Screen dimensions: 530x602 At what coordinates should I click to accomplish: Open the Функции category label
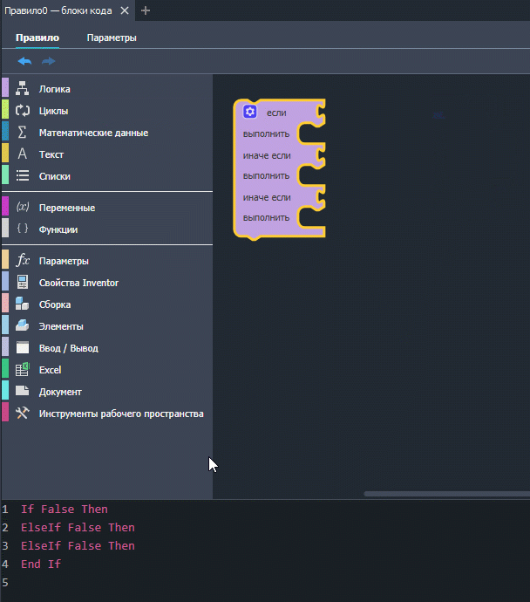pos(58,229)
